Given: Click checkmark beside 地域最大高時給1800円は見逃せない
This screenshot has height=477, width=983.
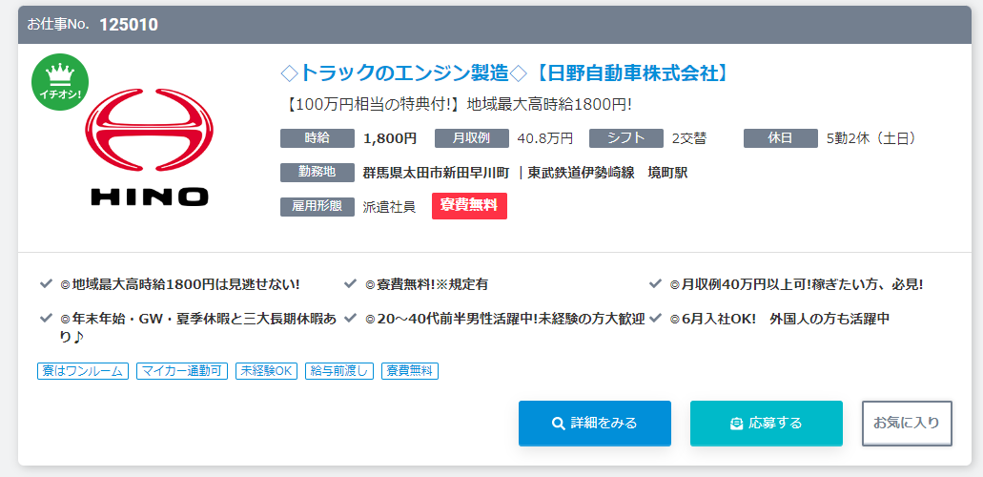Looking at the screenshot, I should click(46, 283).
